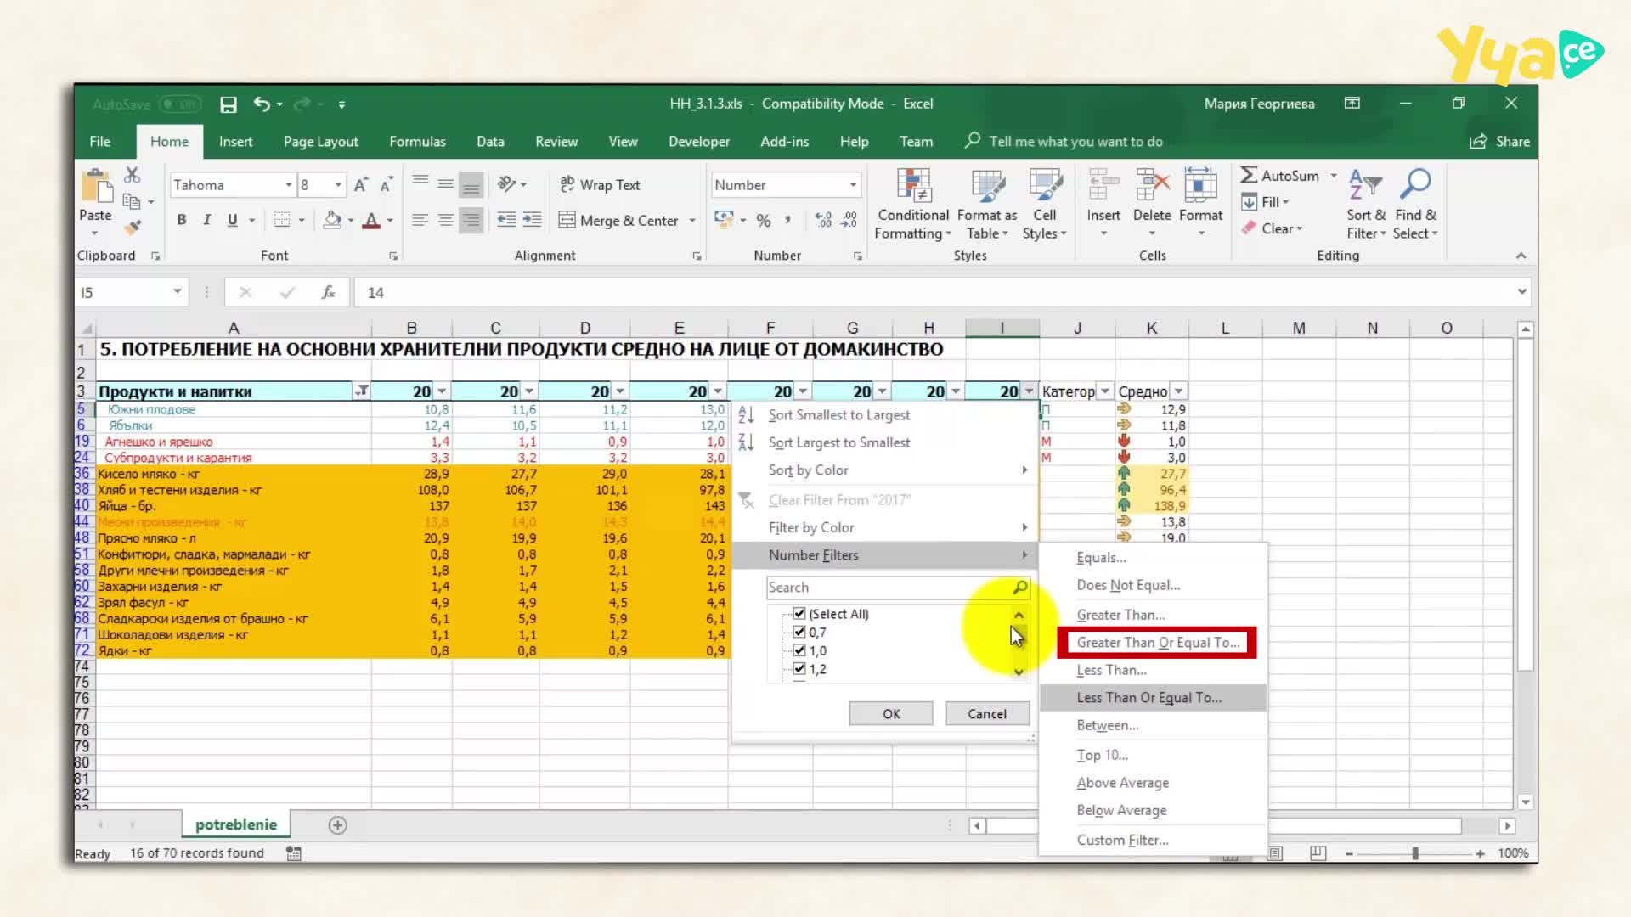
Task: Open the font size dropdown
Action: click(338, 185)
